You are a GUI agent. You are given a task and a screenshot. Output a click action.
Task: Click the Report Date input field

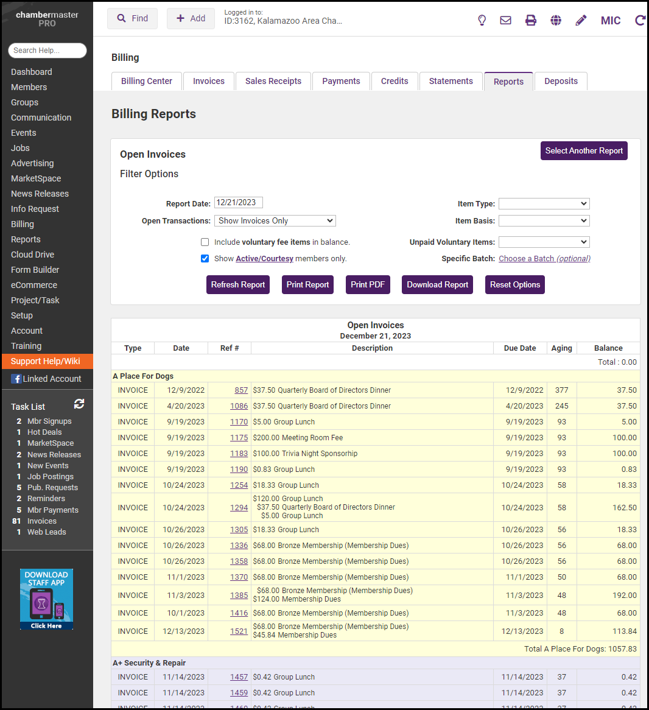point(238,203)
